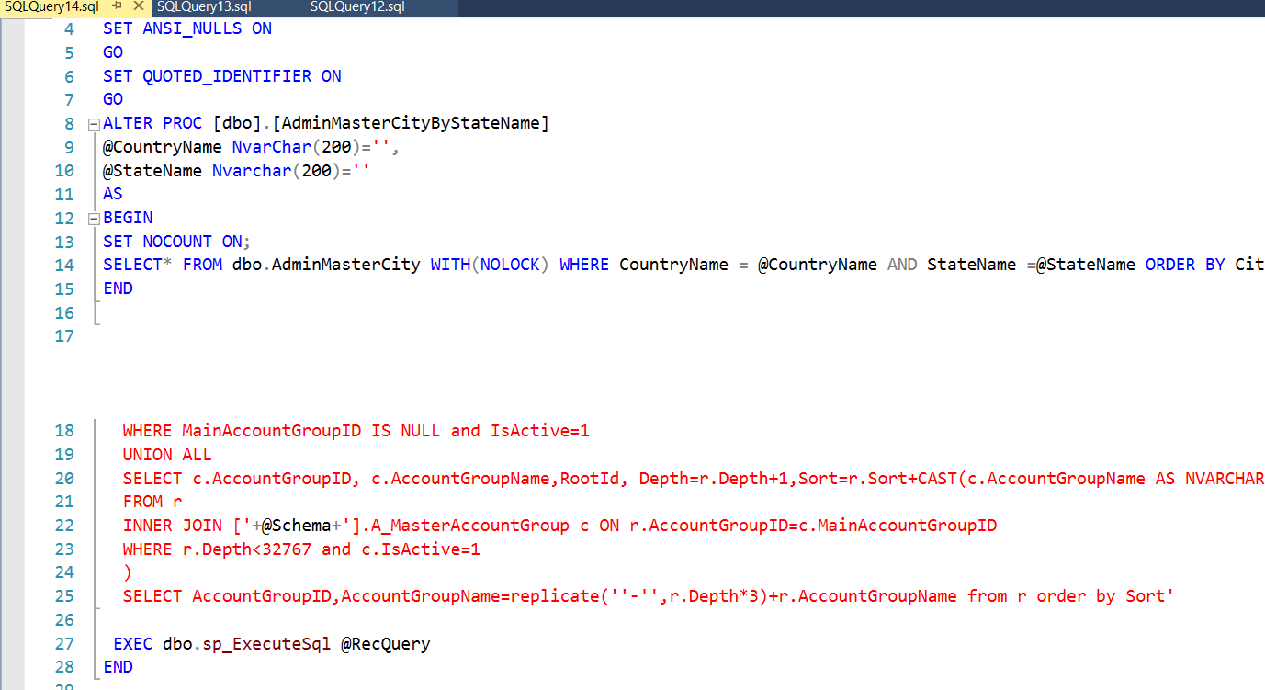Close the SQLQuery14.sql tab
Viewport: 1265px width, 690px height.
pos(138,7)
